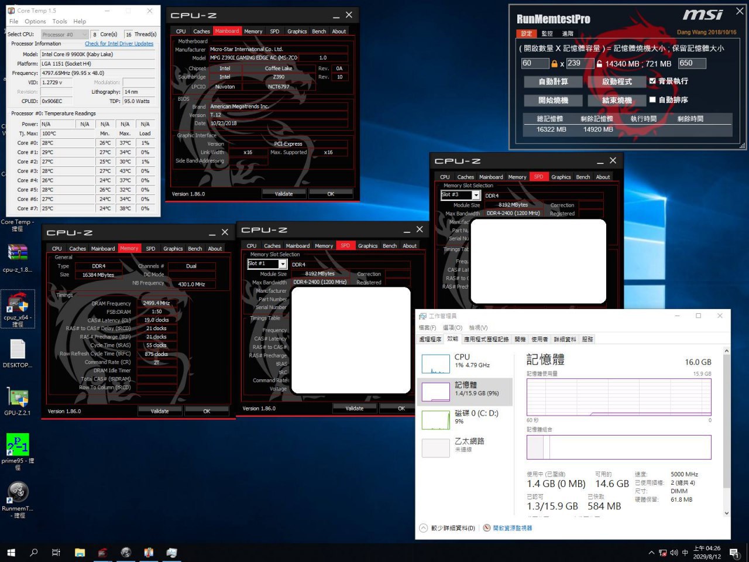Click the reserved memory field showing 650
Viewport: 749px width, 562px height.
coord(692,63)
